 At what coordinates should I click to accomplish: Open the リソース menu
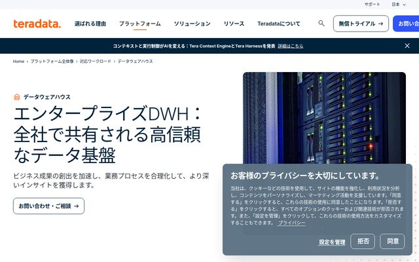(234, 24)
